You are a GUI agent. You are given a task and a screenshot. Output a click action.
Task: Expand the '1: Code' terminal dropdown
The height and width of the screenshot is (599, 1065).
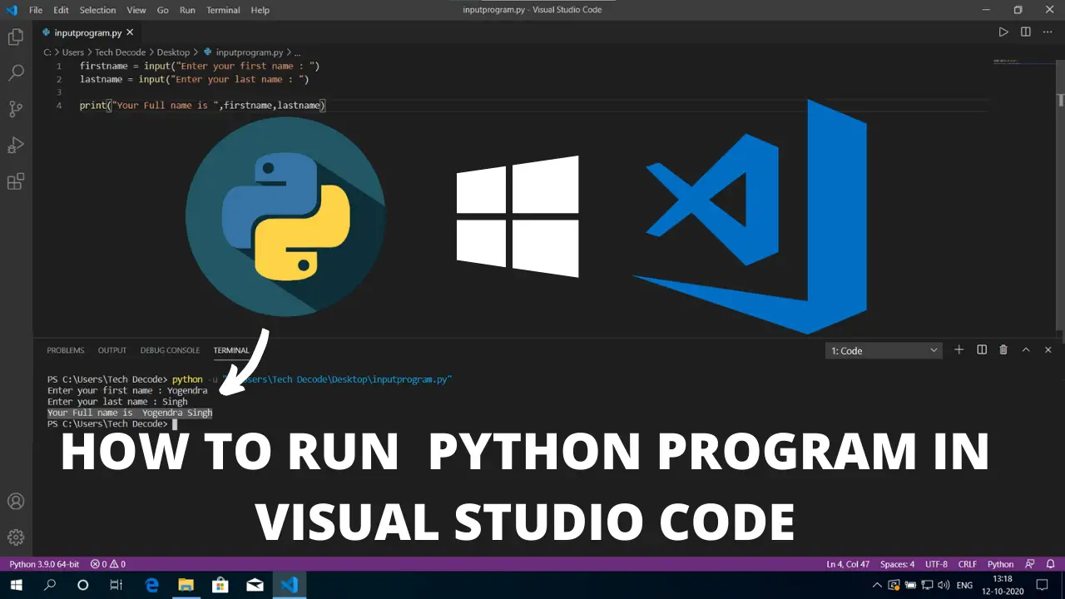[884, 351]
